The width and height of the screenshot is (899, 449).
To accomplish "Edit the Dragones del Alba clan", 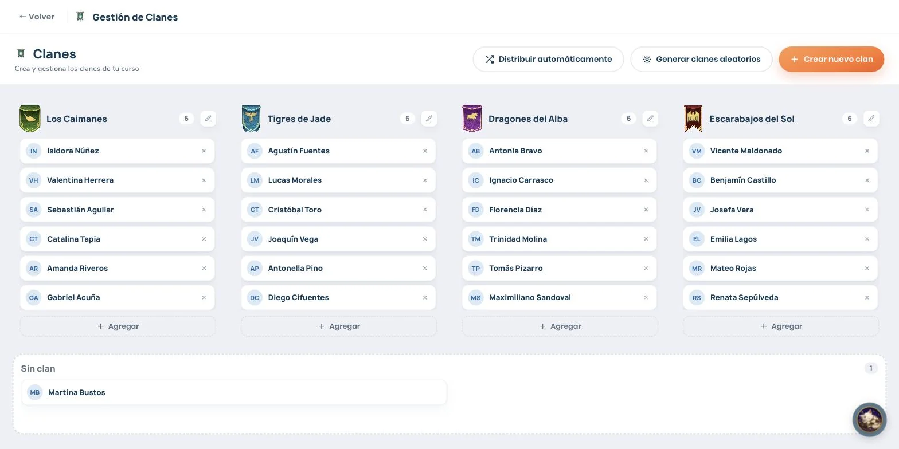I will (650, 119).
